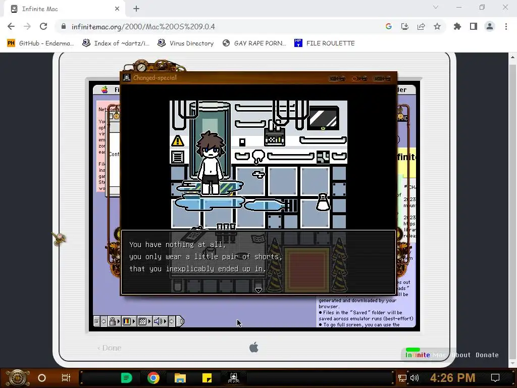Open the Virus Directory bookmark
The height and width of the screenshot is (388, 517).
tap(186, 43)
